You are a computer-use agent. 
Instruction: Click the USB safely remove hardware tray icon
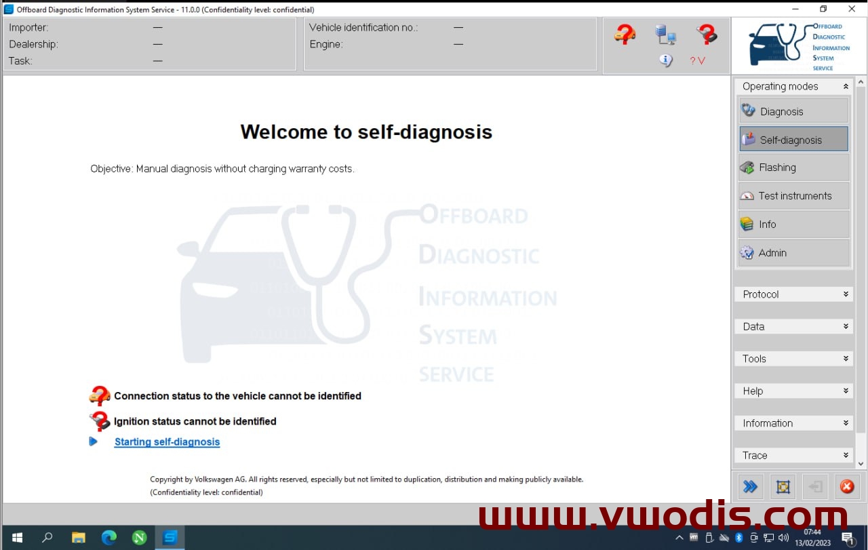[x=709, y=538]
